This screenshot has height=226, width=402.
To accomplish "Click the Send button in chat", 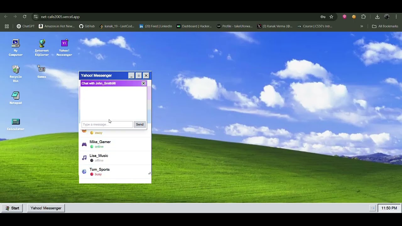I will (x=140, y=125).
